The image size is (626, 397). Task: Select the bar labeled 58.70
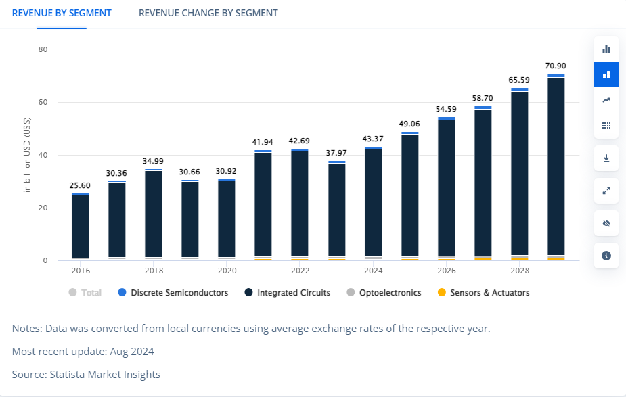[483, 183]
